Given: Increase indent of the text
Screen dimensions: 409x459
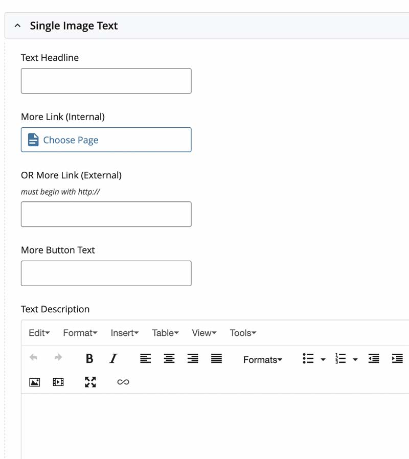Looking at the screenshot, I should coord(397,359).
